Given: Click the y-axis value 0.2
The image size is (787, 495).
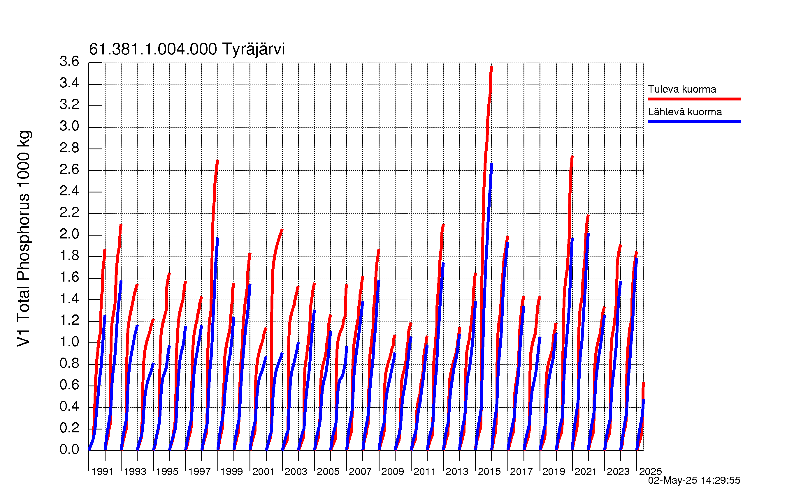Looking at the screenshot, I should pyautogui.click(x=69, y=428).
